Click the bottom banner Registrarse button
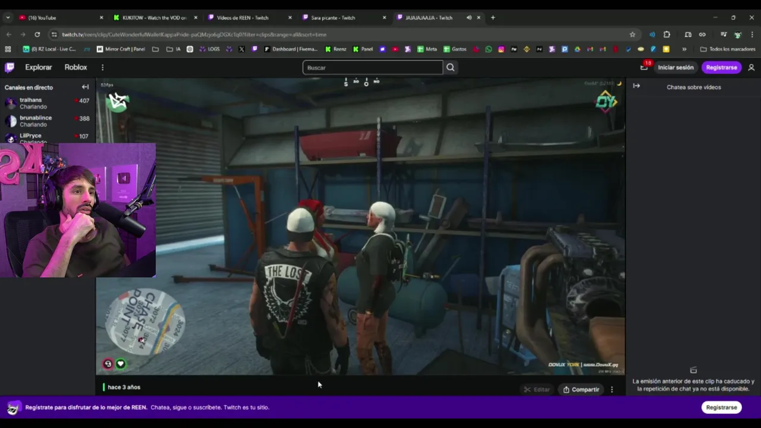The image size is (761, 428). [722, 407]
